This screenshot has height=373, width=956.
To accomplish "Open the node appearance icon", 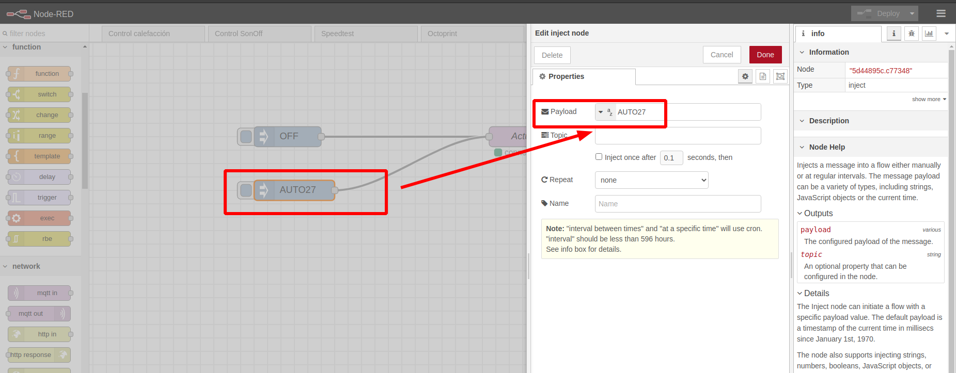I will (x=780, y=76).
